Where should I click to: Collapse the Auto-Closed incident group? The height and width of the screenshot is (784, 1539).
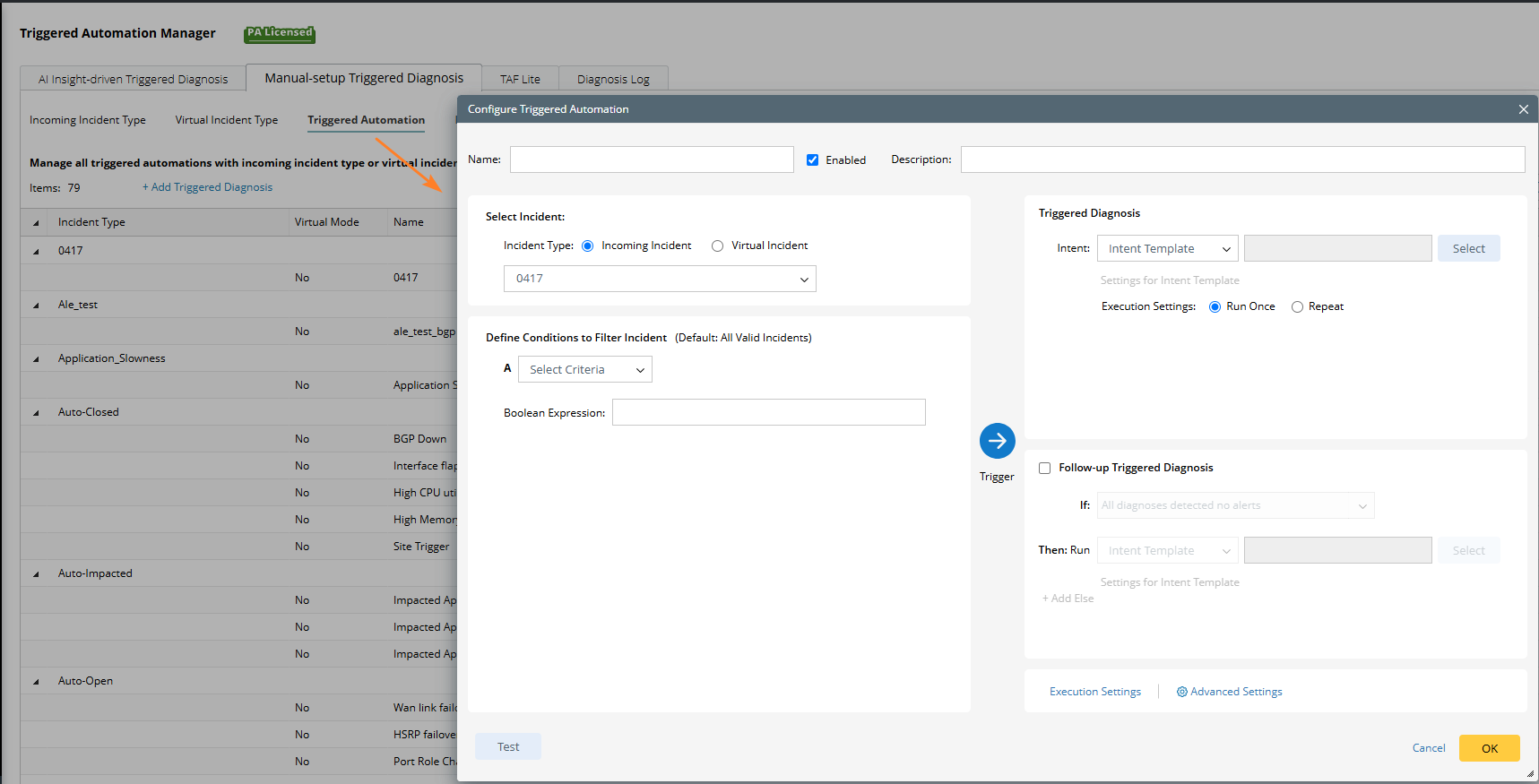coord(37,413)
